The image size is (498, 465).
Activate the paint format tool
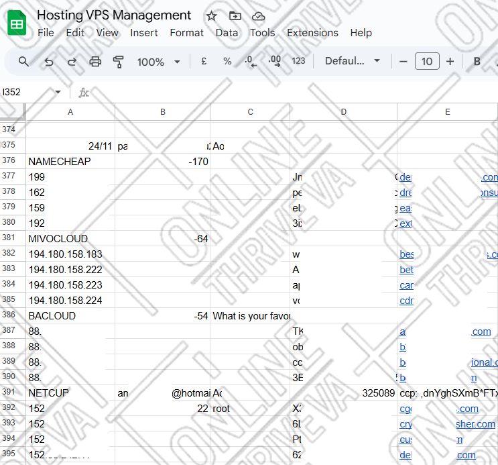coord(118,61)
